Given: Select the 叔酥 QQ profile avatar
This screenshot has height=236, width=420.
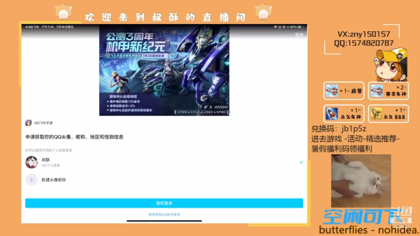Looking at the screenshot, I should click(x=31, y=162).
